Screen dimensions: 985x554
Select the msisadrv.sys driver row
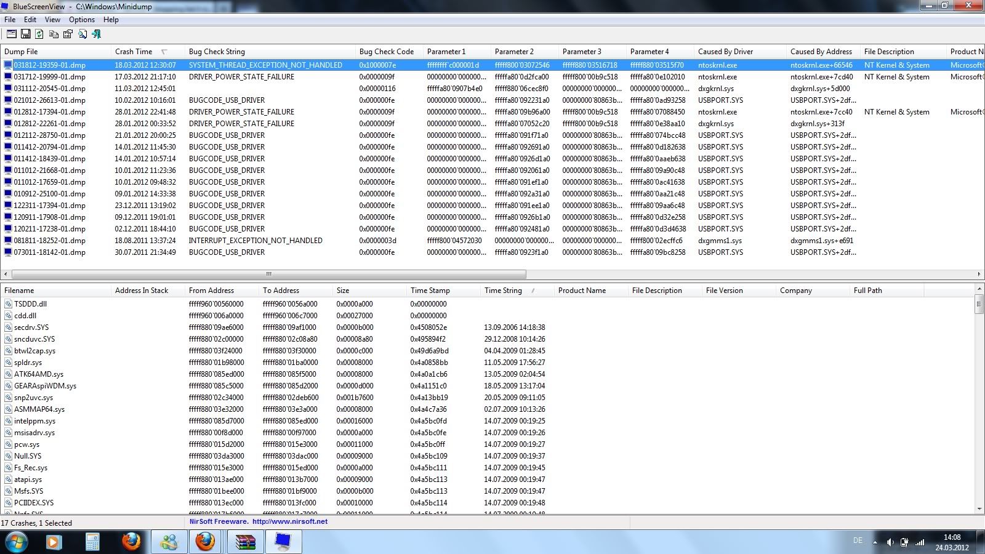487,433
